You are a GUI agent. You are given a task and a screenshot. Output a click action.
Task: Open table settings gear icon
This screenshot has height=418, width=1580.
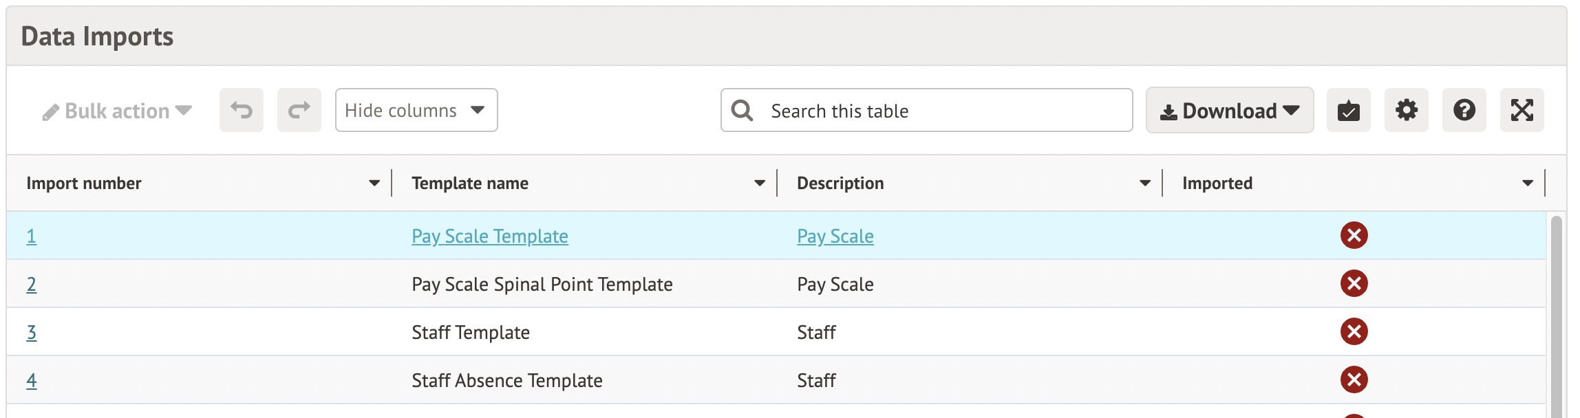tap(1406, 110)
